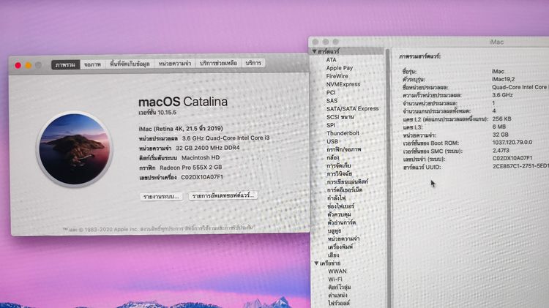Select กราฟิก/จอภาพ (Graphics/Displays) in sidebar
The width and height of the screenshot is (549, 308).
tap(344, 149)
